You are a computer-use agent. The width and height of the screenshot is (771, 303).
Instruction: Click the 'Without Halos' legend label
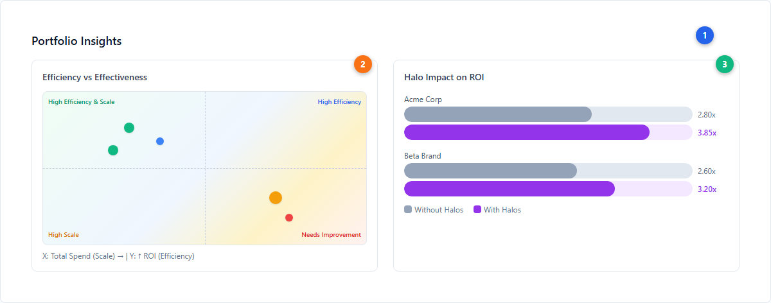439,210
